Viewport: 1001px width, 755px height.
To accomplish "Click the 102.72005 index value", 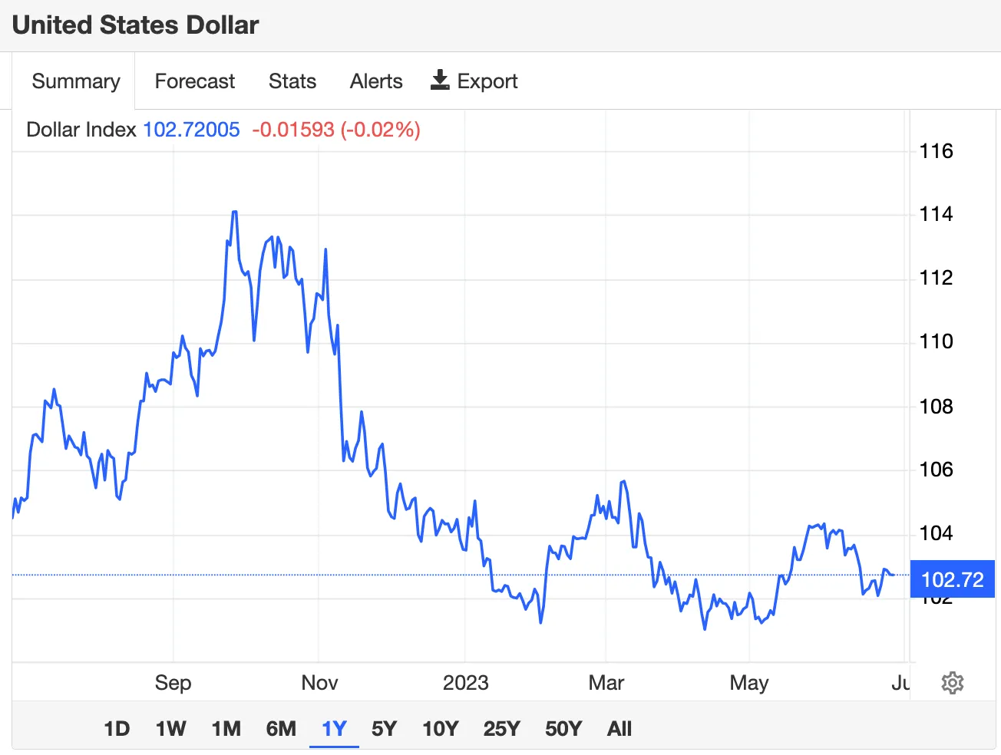I will coord(192,130).
